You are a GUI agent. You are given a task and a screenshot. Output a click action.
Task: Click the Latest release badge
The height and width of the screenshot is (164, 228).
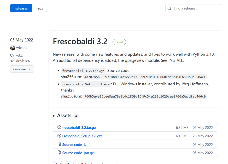tap(119, 42)
